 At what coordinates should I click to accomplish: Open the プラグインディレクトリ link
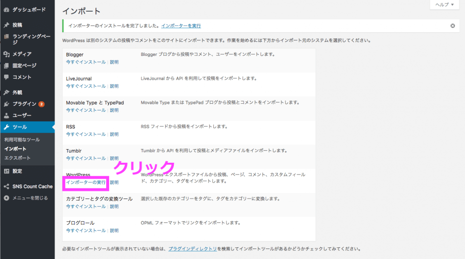tap(192, 249)
